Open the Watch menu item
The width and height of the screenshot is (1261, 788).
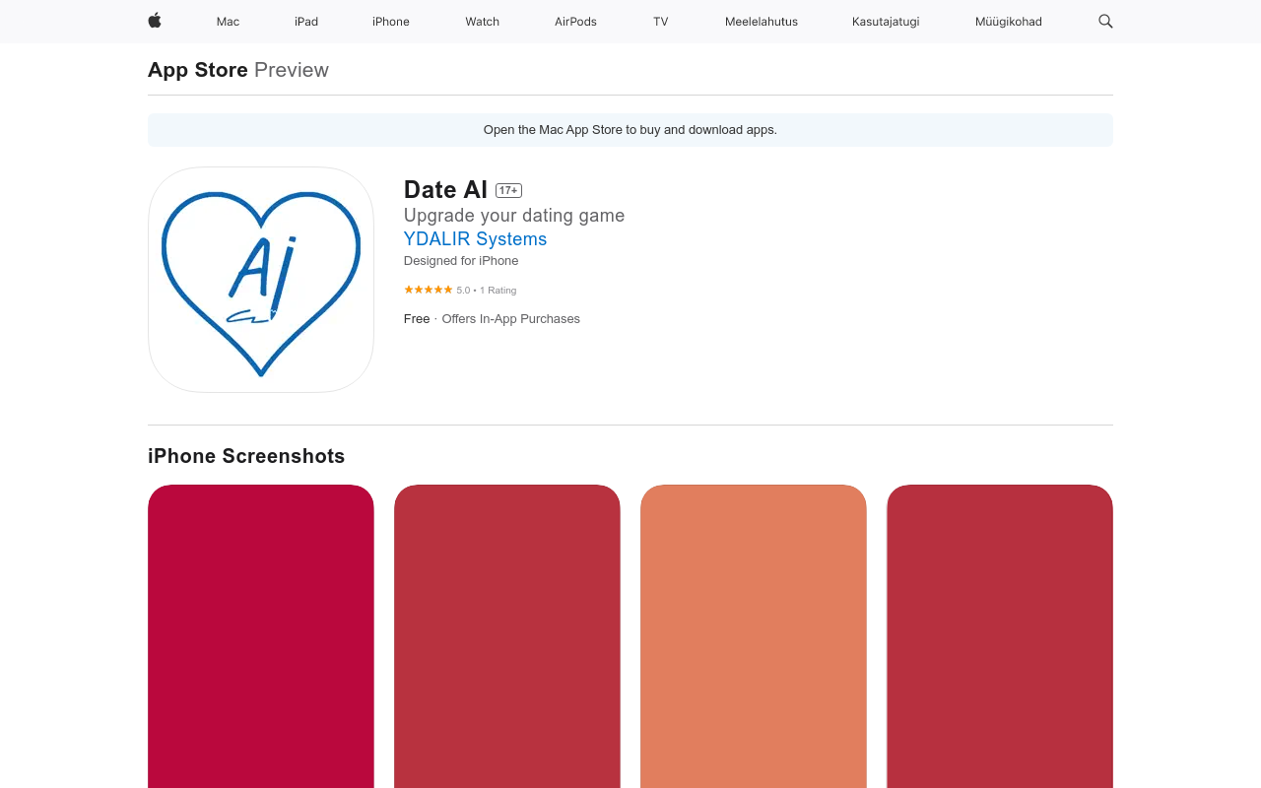click(x=483, y=22)
